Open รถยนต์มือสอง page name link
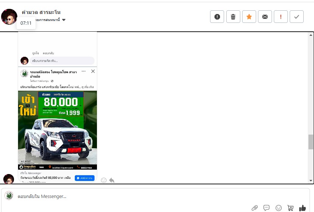Viewport: 314px width, 212px height. (x=53, y=74)
